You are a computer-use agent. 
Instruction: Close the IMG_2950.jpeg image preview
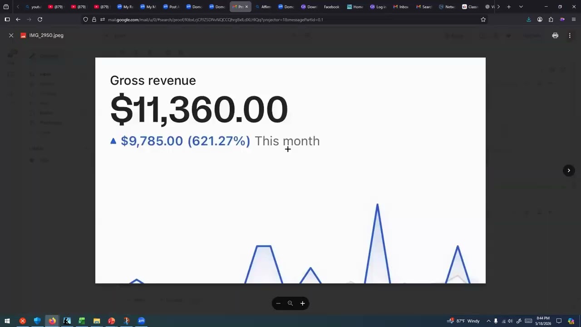(x=11, y=35)
